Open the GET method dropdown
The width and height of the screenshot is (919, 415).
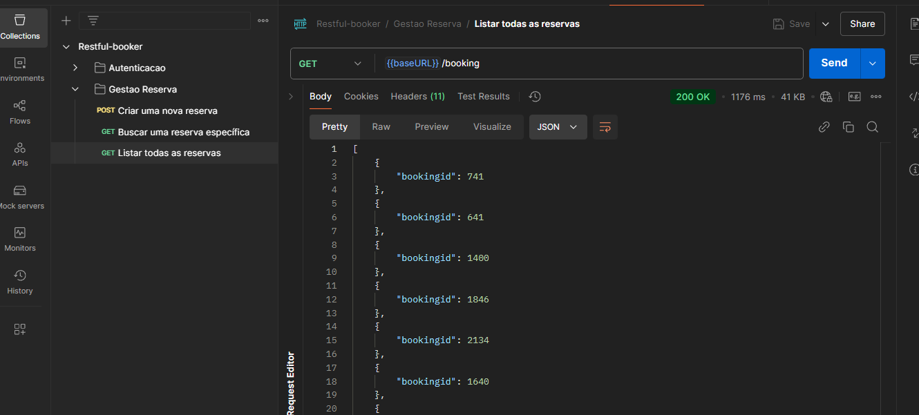point(330,64)
